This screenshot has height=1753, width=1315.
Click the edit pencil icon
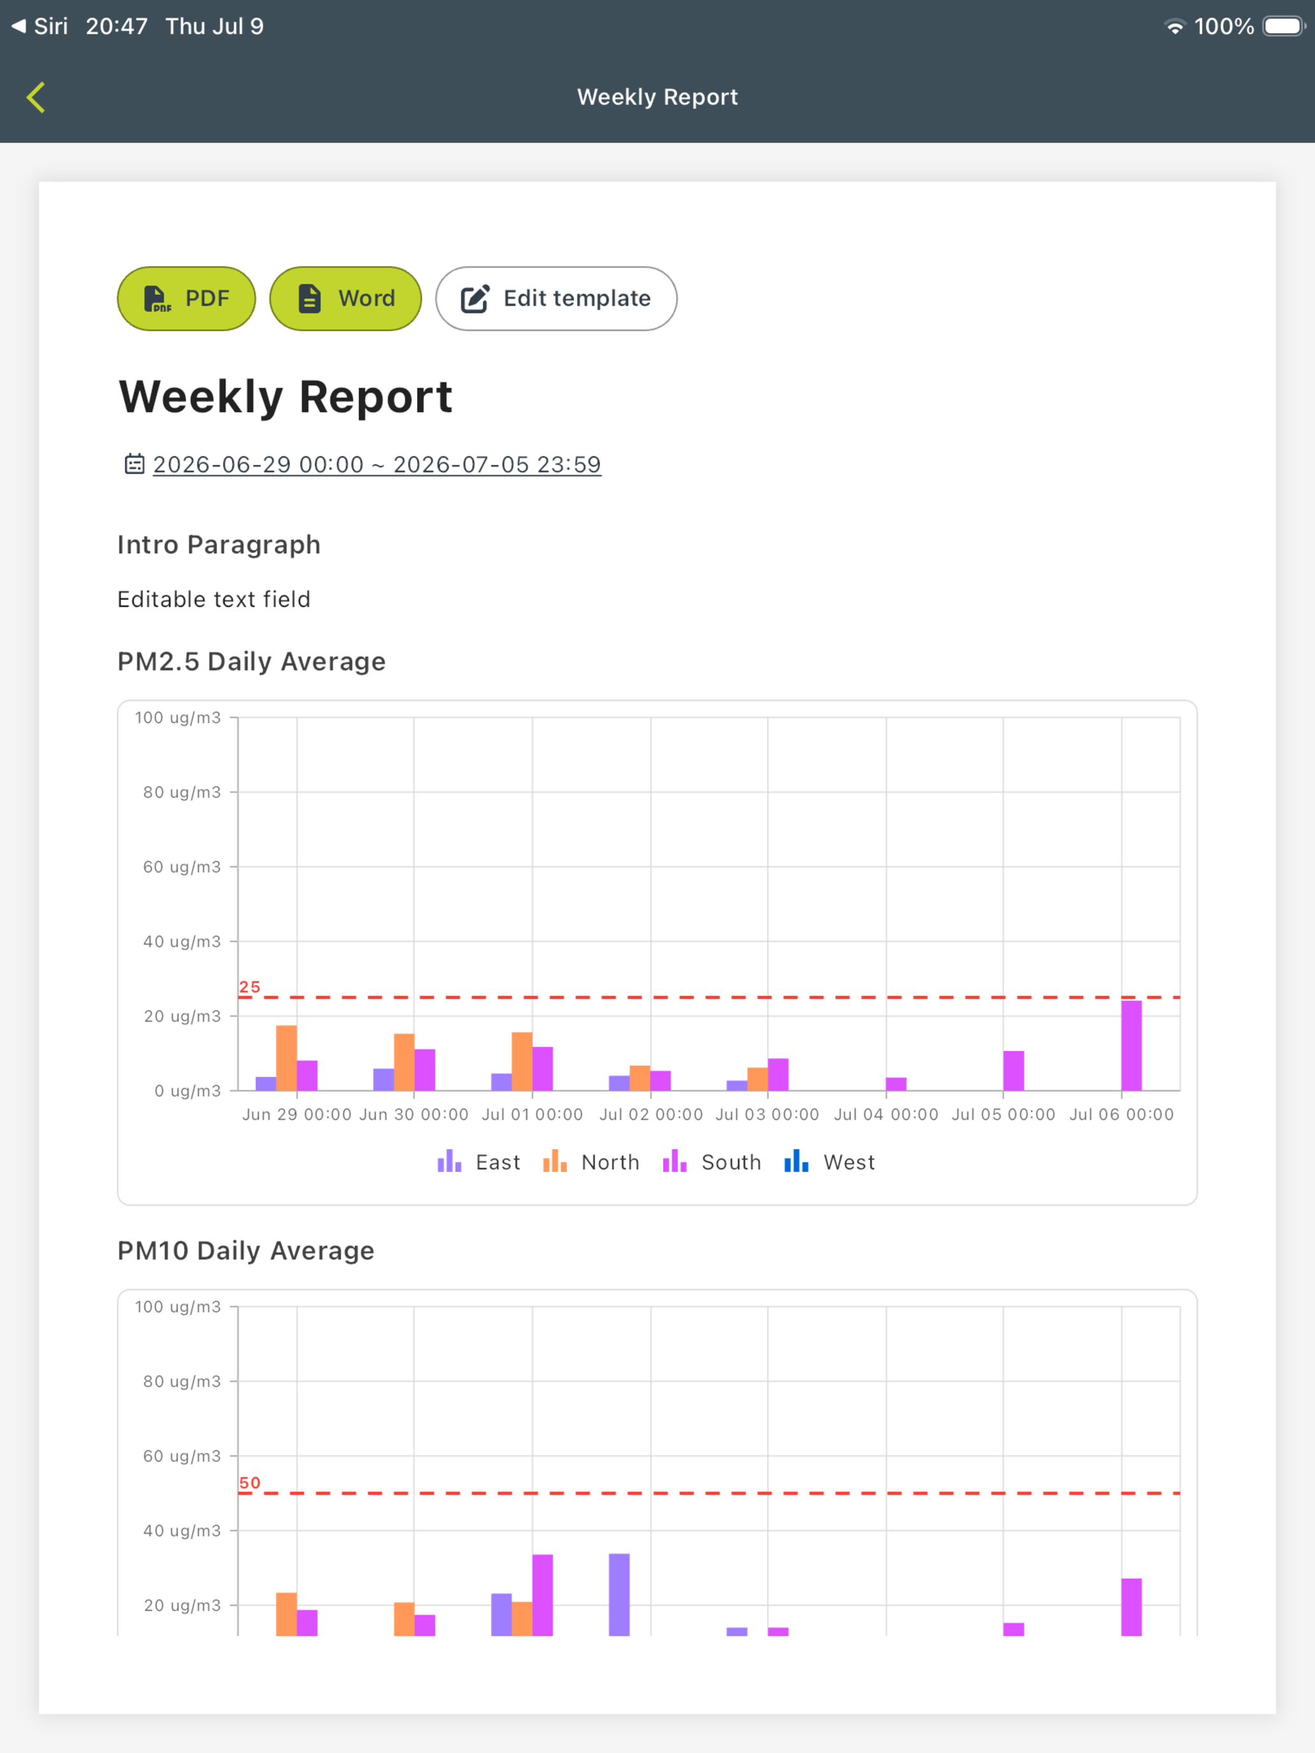click(x=475, y=299)
